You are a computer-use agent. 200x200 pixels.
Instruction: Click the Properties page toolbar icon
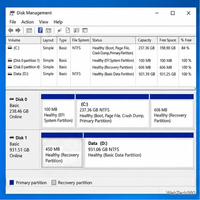[68, 30]
